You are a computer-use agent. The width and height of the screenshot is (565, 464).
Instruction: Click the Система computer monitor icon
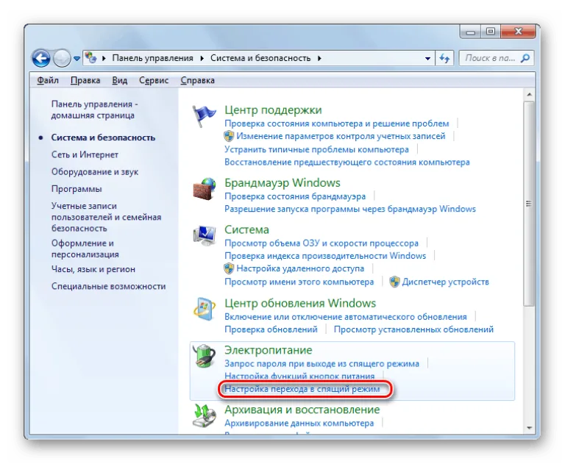pos(205,235)
